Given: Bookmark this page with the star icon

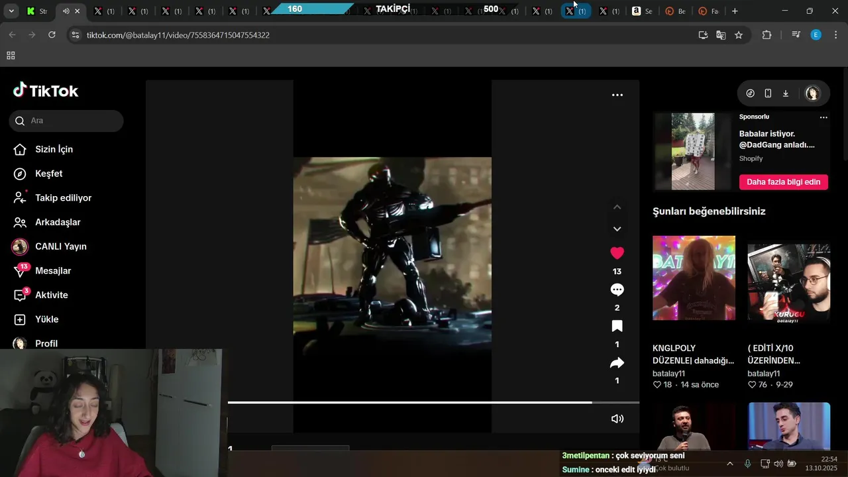Looking at the screenshot, I should tap(739, 35).
